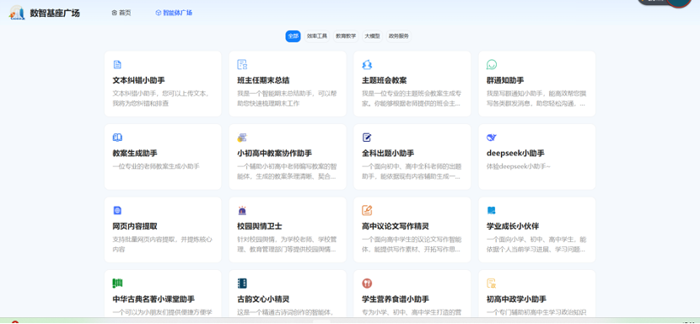Filter agents by 政务服务 category
The image size is (700, 324).
(399, 36)
